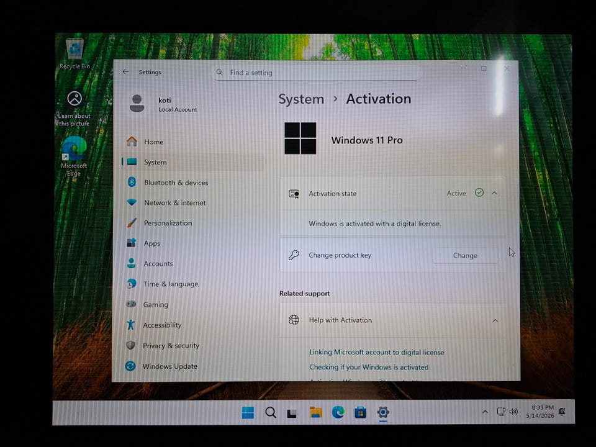Open the clock showing 8:33 PM

click(540, 412)
